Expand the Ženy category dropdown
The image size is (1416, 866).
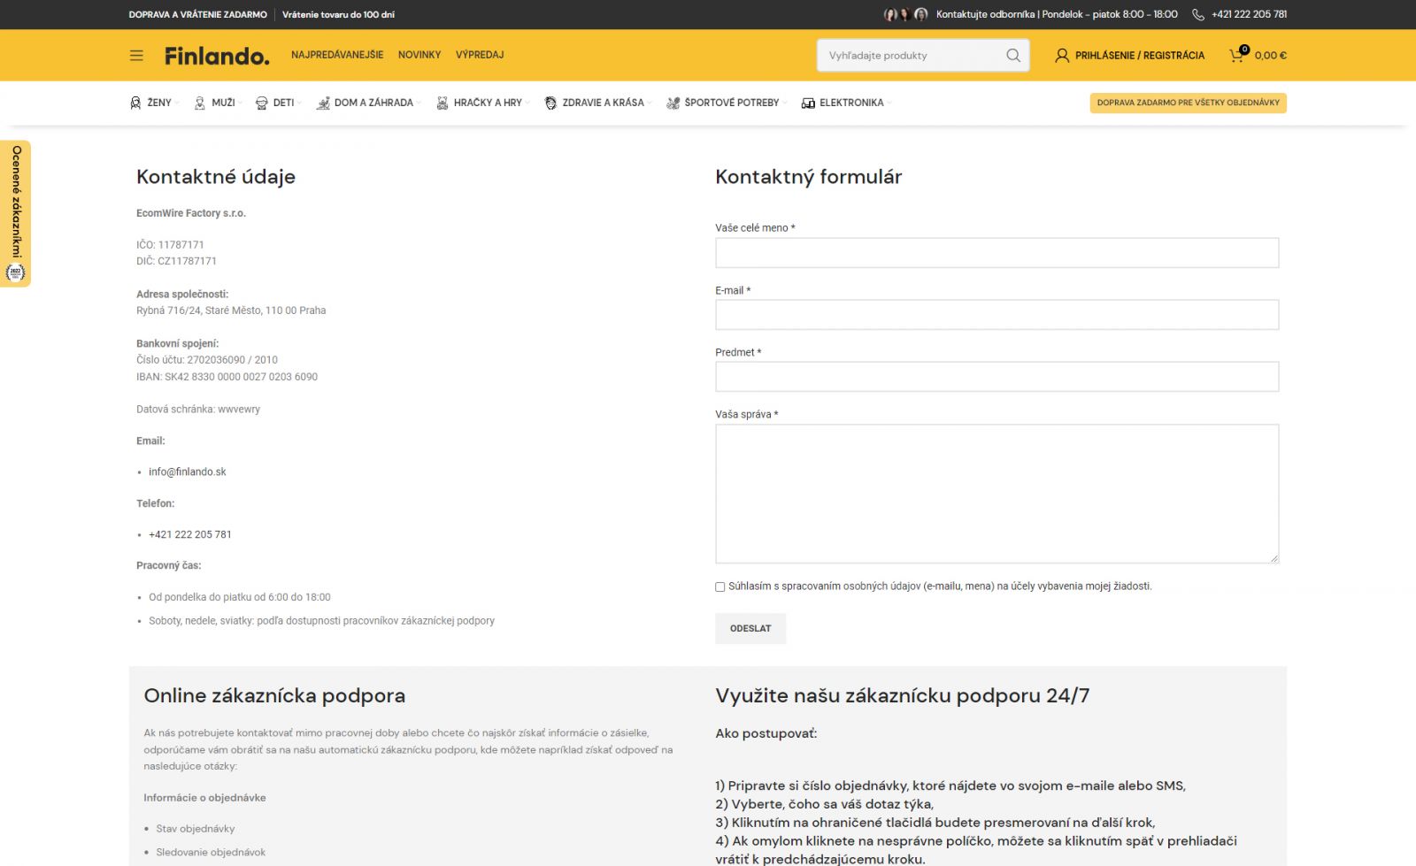point(177,103)
